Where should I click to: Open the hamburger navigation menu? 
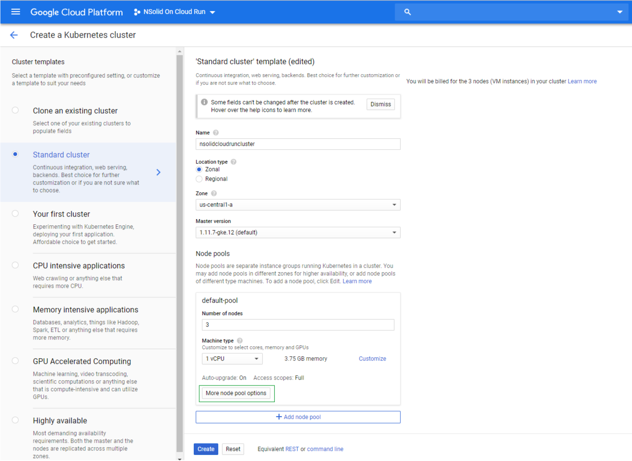[x=15, y=11]
